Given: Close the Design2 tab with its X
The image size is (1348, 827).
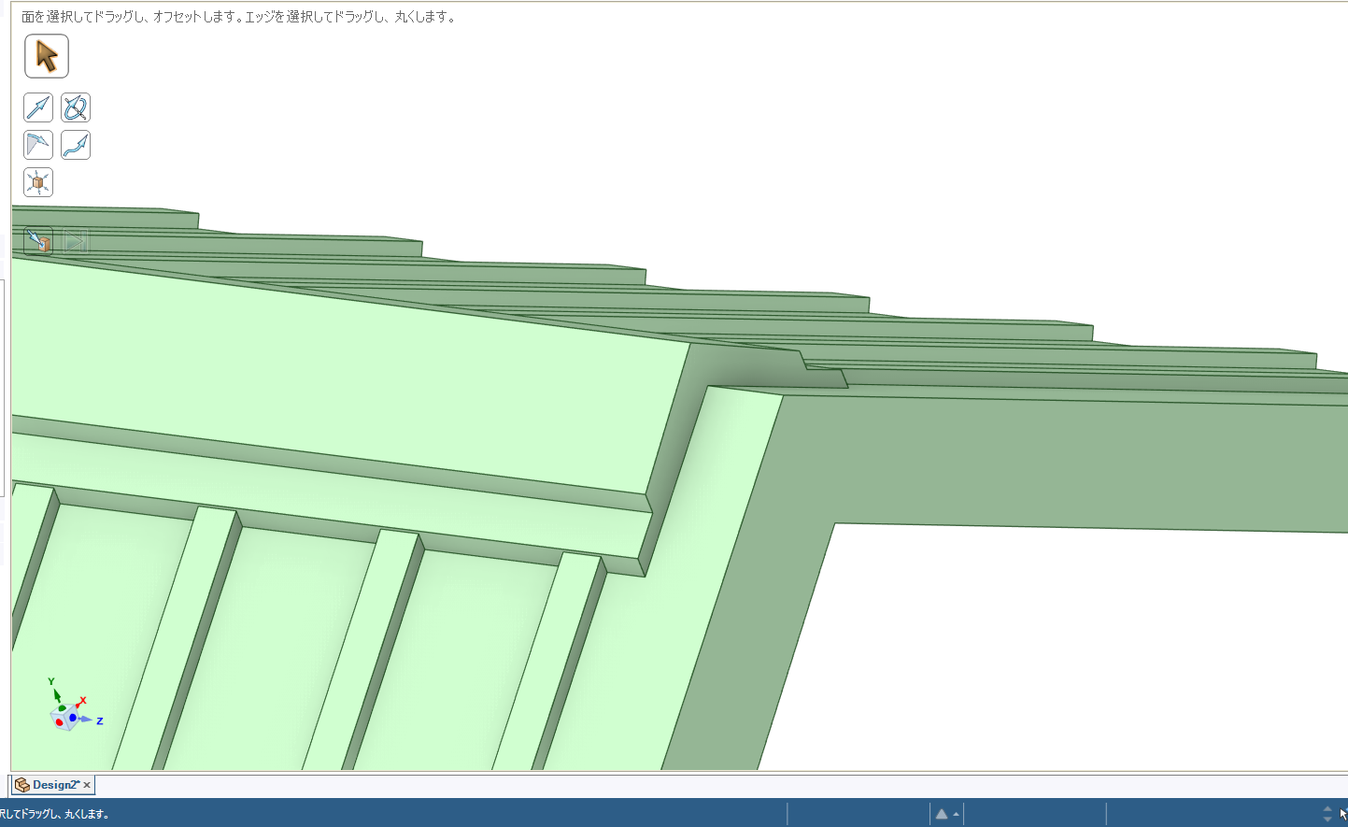Looking at the screenshot, I should tap(87, 785).
